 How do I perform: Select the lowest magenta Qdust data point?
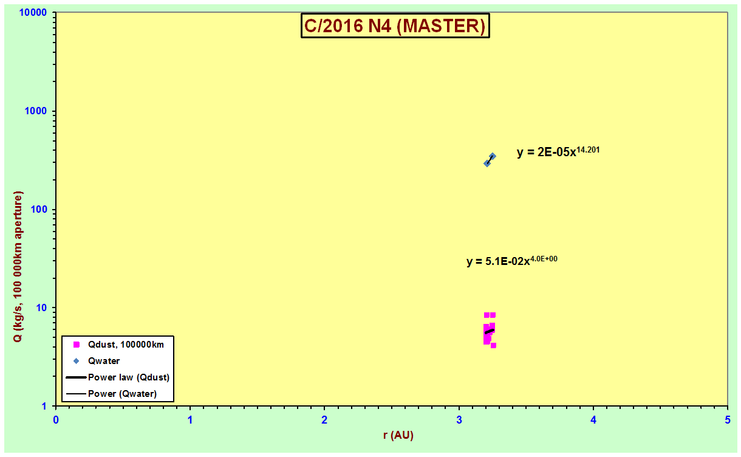(493, 345)
